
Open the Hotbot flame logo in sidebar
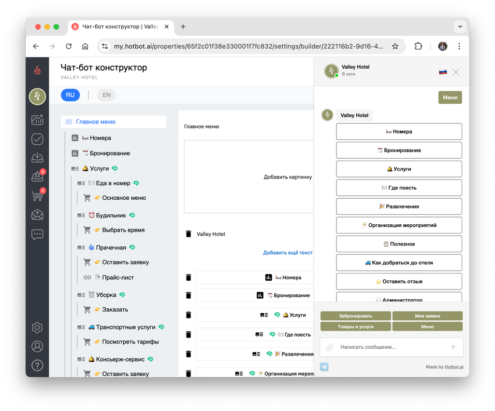(37, 70)
